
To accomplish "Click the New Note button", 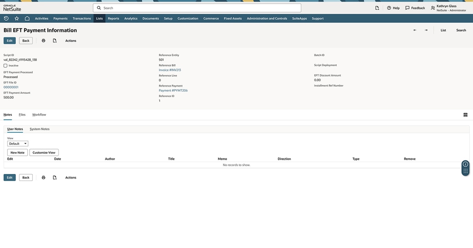I will (x=17, y=152).
